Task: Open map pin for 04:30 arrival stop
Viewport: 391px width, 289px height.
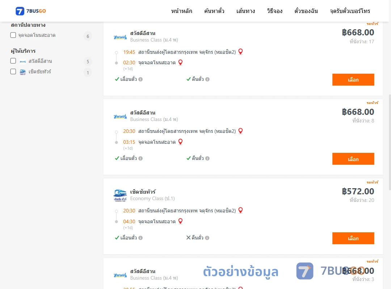Action: pyautogui.click(x=180, y=221)
